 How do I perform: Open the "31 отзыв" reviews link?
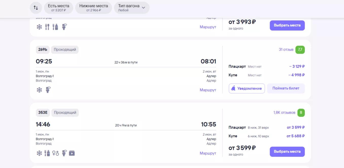pos(286,50)
